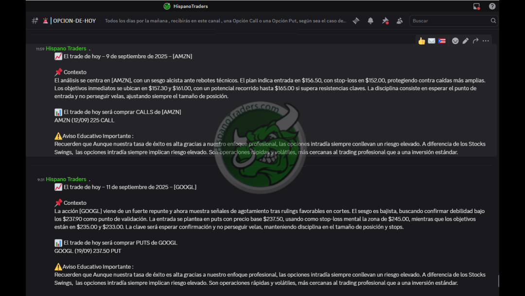Show member list icon
This screenshot has height=296, width=525.
(400, 21)
